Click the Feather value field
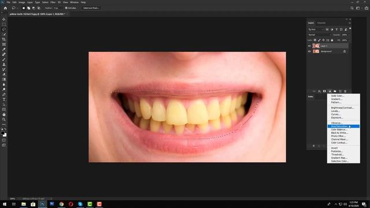 point(57,8)
